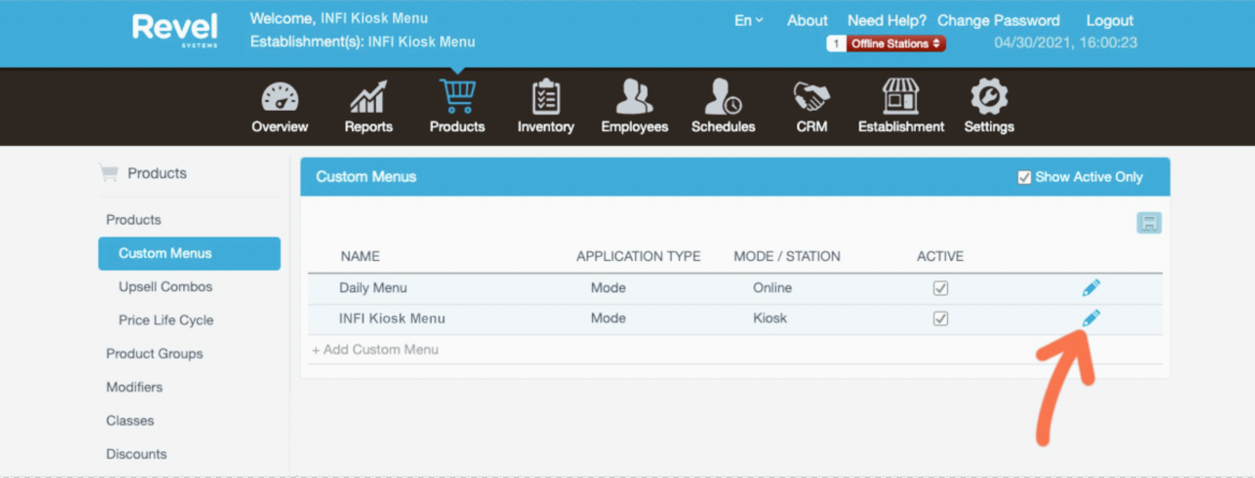Expand the Offline Stations selector

tap(895, 44)
